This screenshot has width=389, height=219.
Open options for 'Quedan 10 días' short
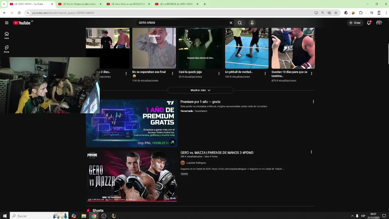pyautogui.click(x=312, y=74)
